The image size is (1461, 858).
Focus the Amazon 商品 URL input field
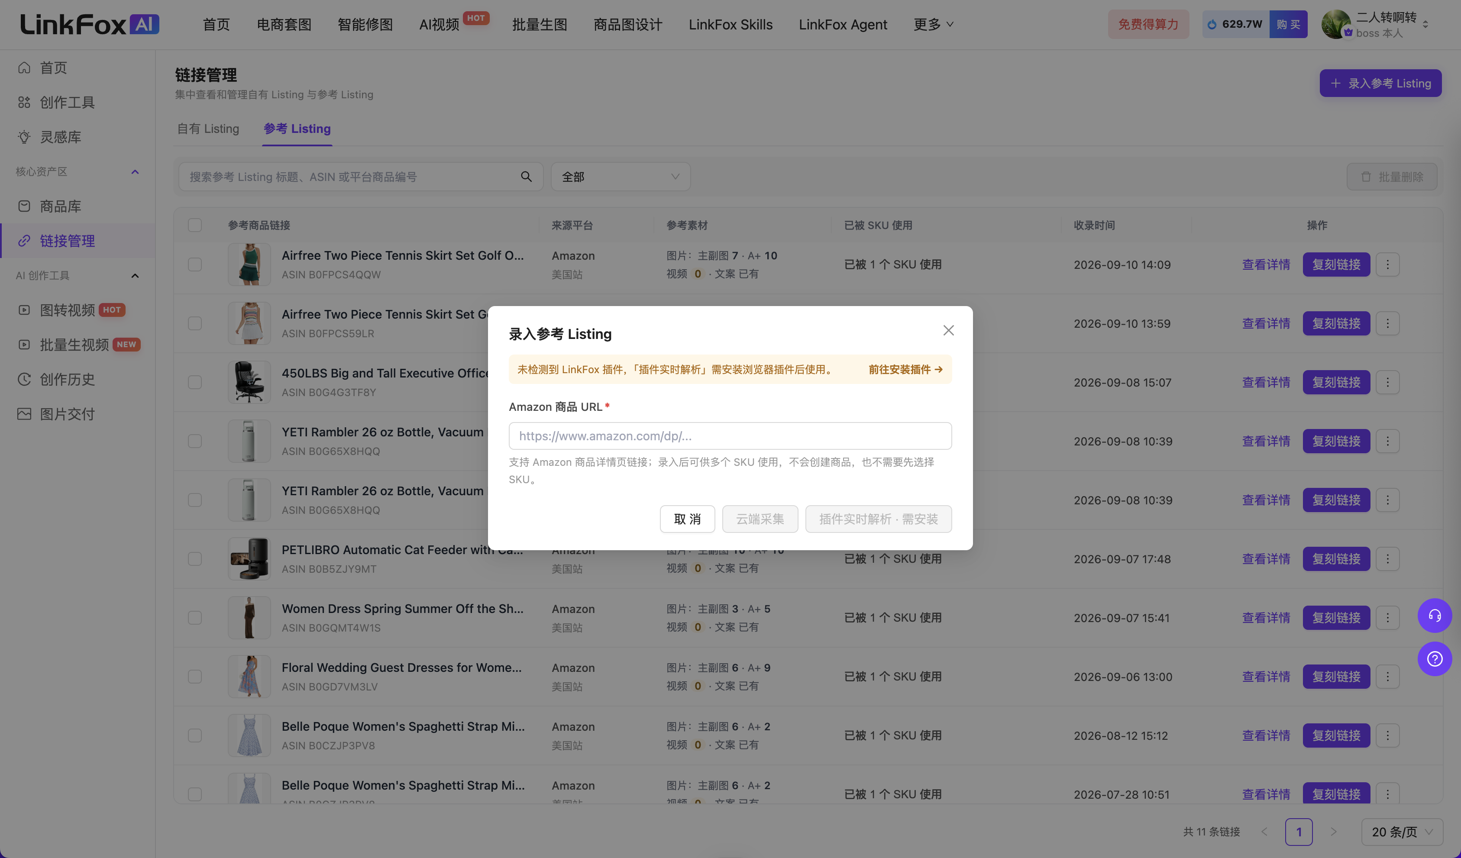coord(730,436)
